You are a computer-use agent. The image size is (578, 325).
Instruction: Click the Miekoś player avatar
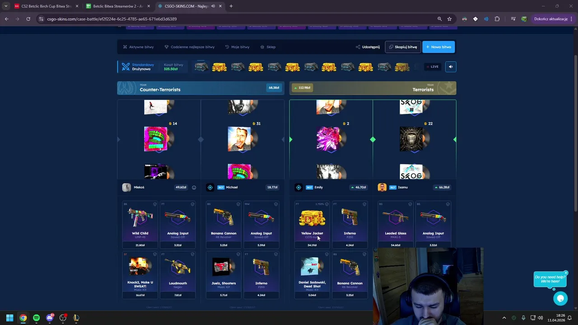pos(126,187)
